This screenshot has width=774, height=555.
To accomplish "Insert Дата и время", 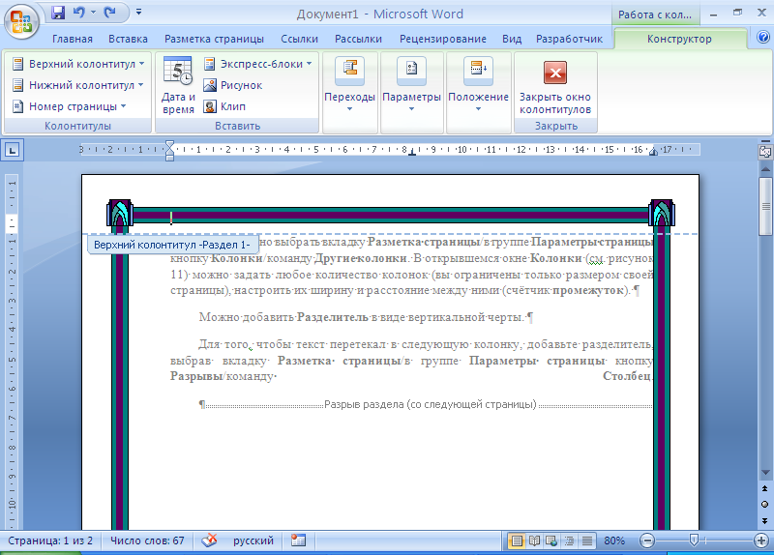I will [x=178, y=86].
